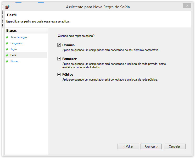Click the Domínio label text
Screen dimensions: 195x158
(x=68, y=45)
